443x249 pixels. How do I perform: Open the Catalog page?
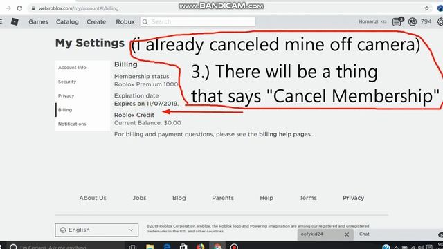[x=67, y=21]
